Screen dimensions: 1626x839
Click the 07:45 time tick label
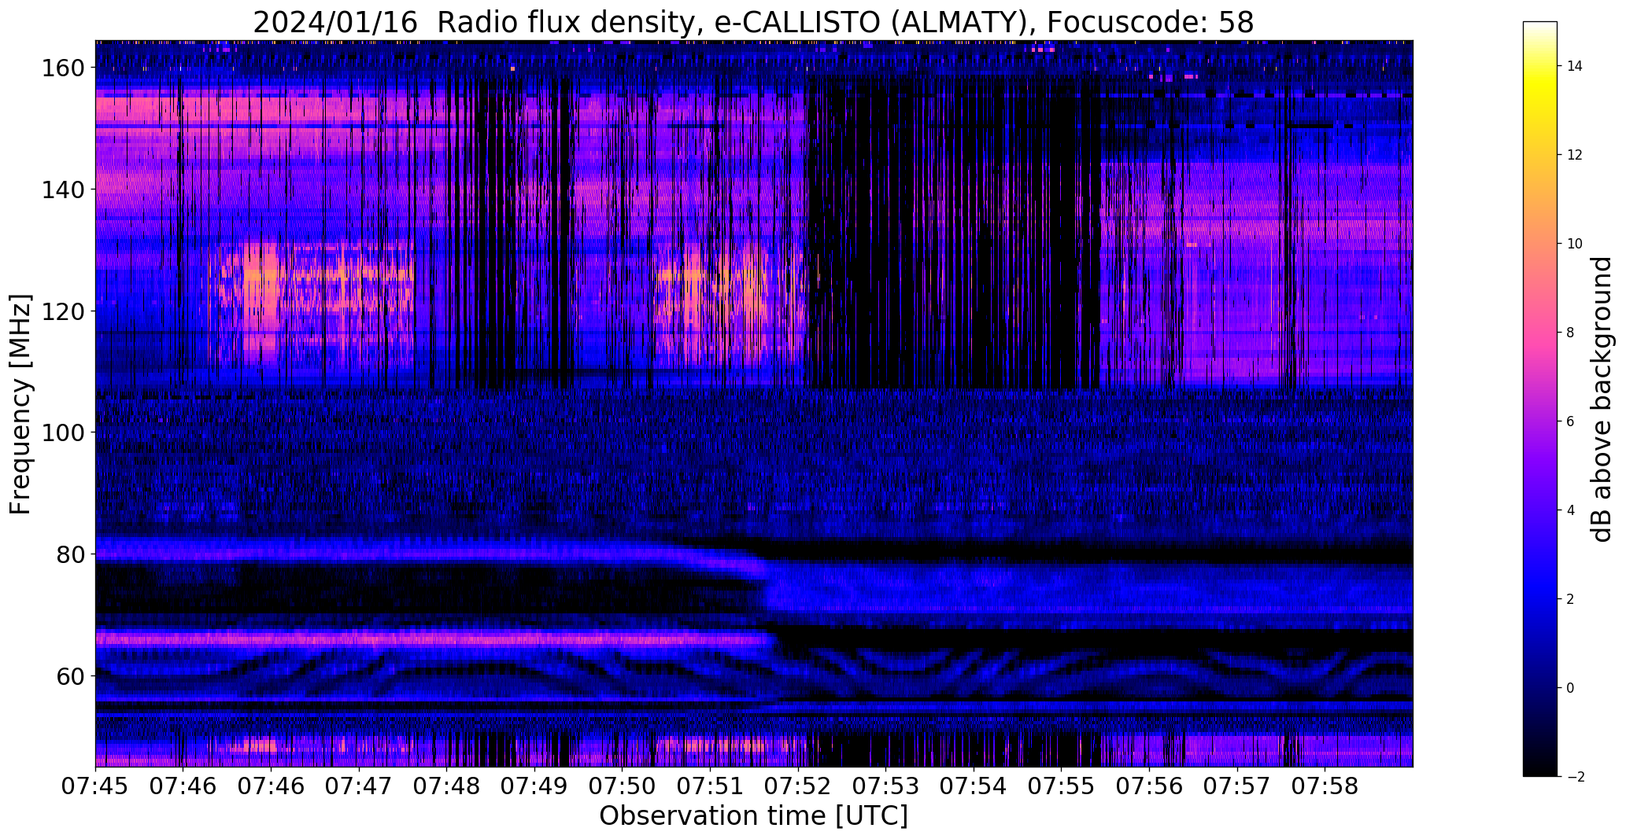[x=96, y=786]
